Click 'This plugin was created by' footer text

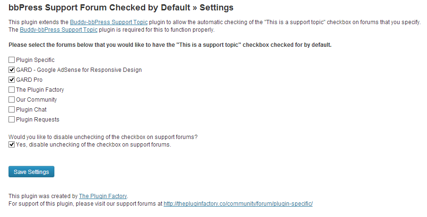tap(43, 196)
